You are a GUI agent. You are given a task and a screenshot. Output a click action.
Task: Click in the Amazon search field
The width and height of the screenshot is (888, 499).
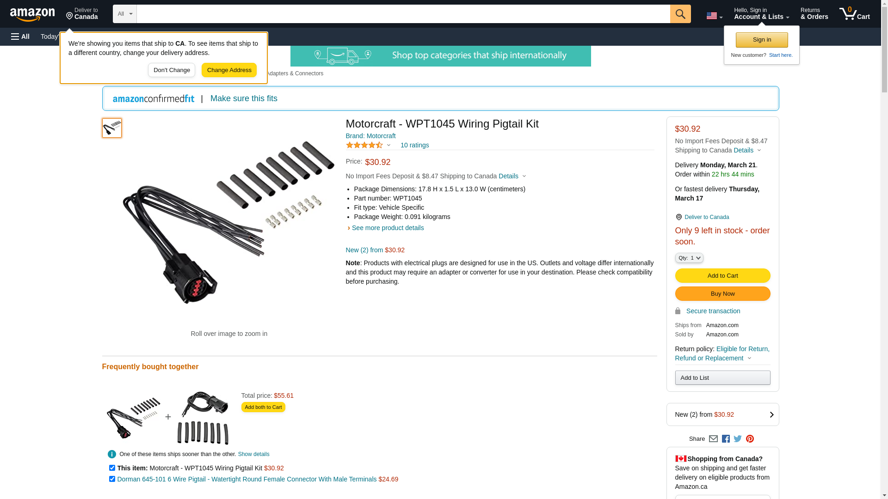coord(403,14)
